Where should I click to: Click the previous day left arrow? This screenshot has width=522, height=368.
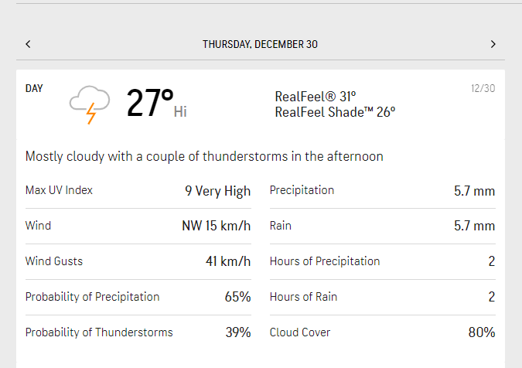pos(28,44)
